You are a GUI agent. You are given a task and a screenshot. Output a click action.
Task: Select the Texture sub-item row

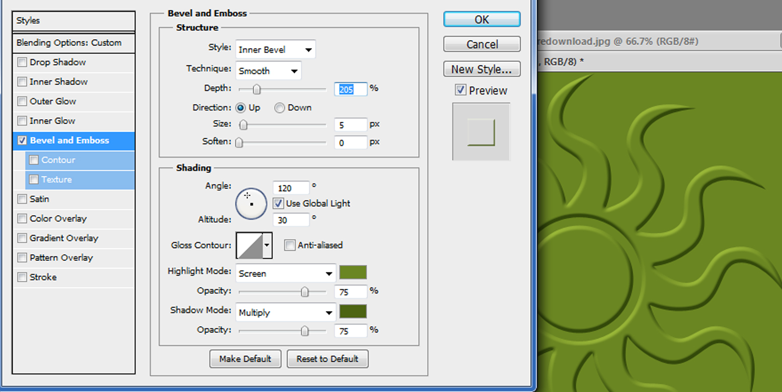pyautogui.click(x=80, y=179)
